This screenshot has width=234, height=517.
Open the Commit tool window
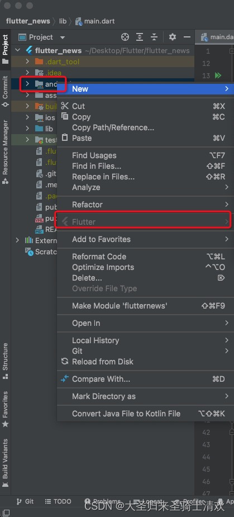click(x=5, y=91)
